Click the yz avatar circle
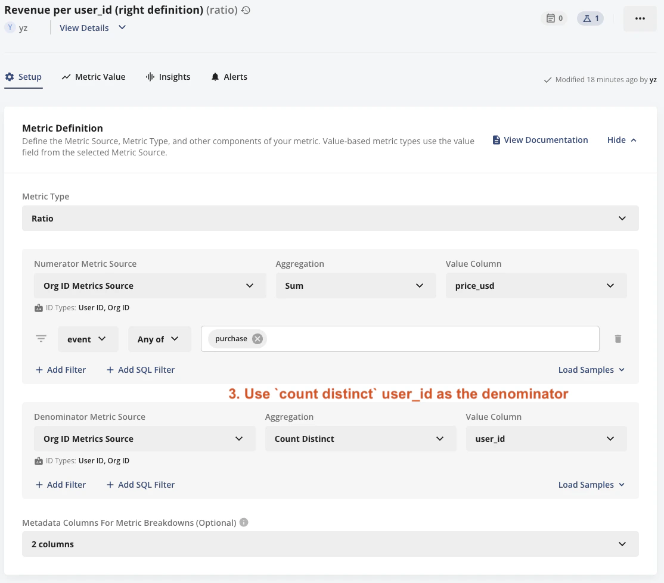This screenshot has width=664, height=583. click(9, 27)
